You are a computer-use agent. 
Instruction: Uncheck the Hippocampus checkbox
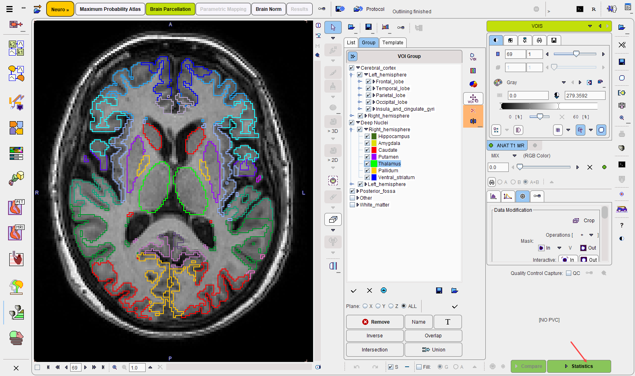[x=367, y=136]
